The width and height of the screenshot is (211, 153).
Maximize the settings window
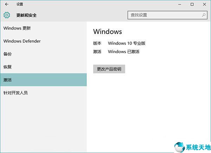[x=192, y=4]
